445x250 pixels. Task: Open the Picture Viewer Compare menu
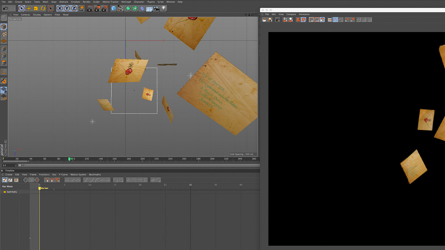click(291, 14)
